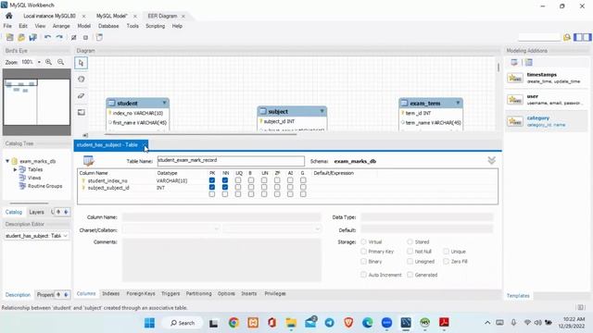Collapse table editor header with double chevron

click(491, 161)
